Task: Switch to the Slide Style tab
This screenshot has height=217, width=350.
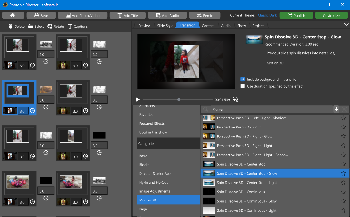Action: point(165,26)
